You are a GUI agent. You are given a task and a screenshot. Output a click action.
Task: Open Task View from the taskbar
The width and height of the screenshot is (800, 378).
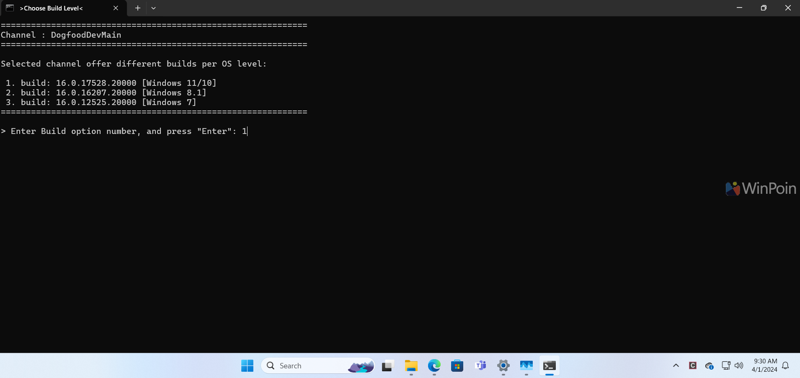tap(388, 365)
